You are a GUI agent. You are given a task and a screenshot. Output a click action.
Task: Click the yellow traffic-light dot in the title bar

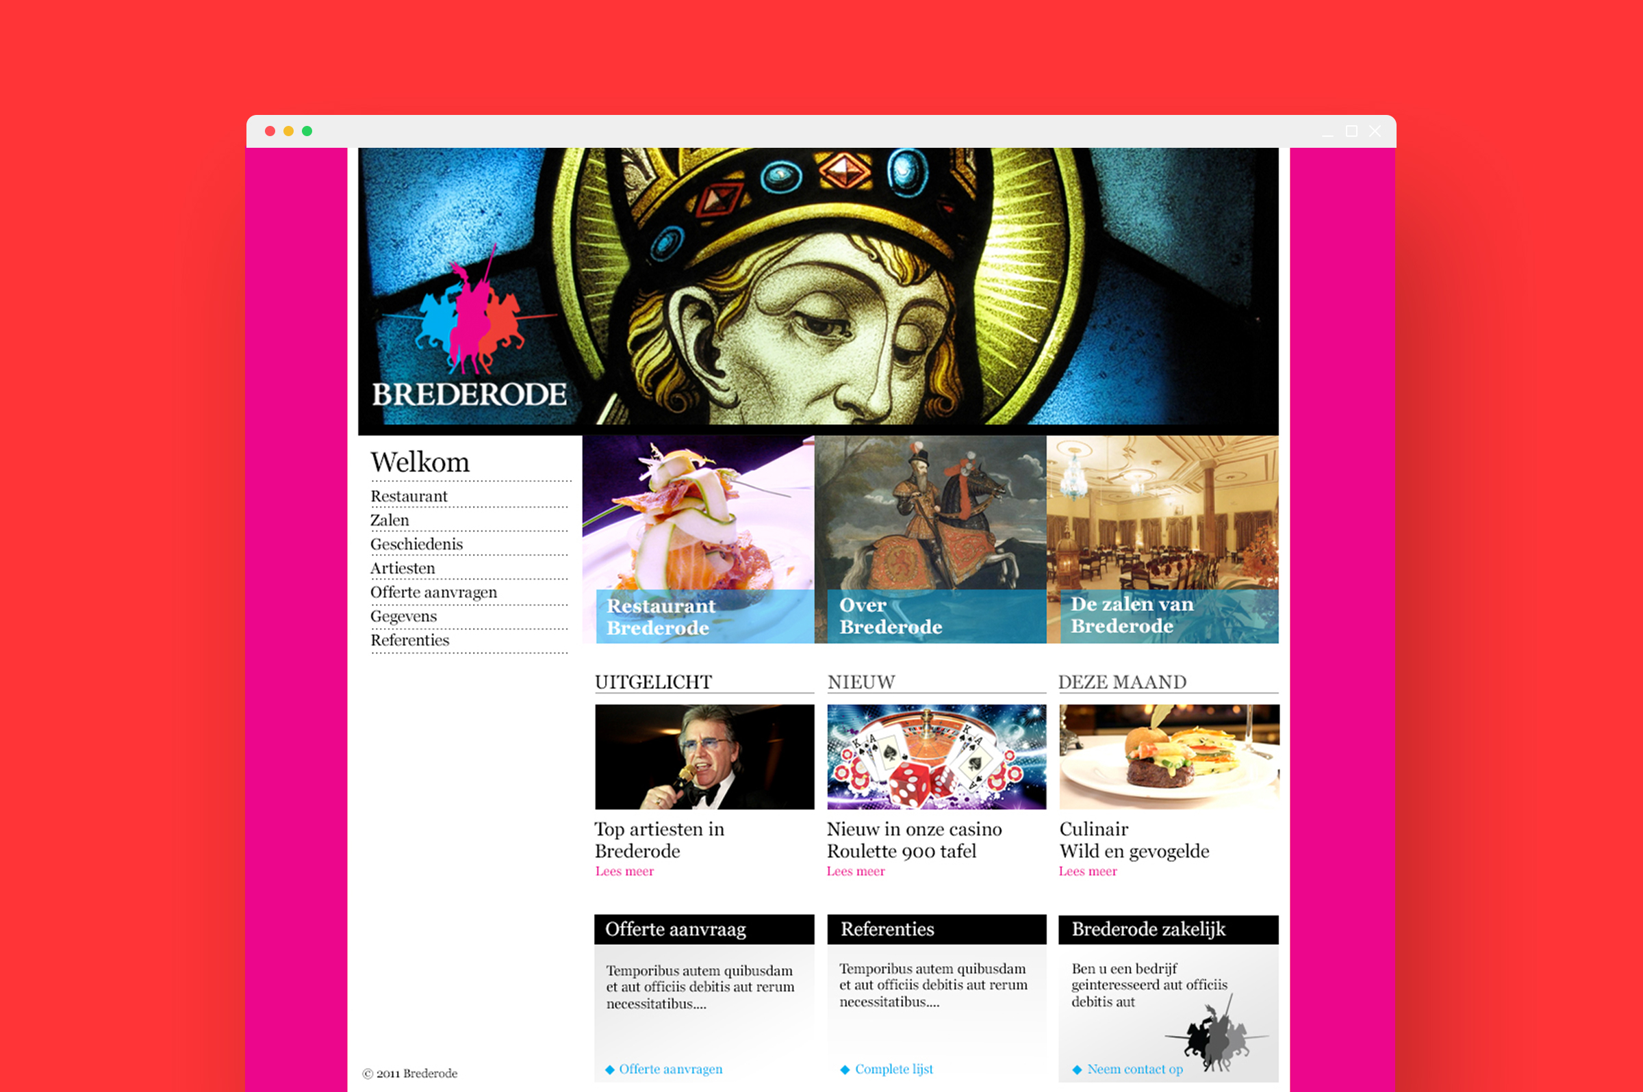(x=288, y=131)
